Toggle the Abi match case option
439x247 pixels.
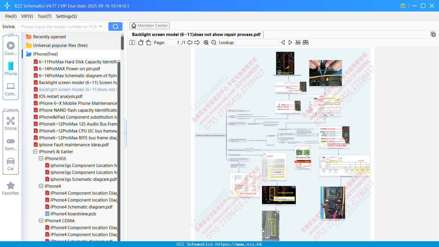coord(298,43)
